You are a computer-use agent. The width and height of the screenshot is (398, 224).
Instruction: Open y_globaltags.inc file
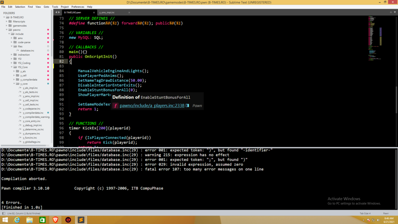pyautogui.click(x=31, y=142)
